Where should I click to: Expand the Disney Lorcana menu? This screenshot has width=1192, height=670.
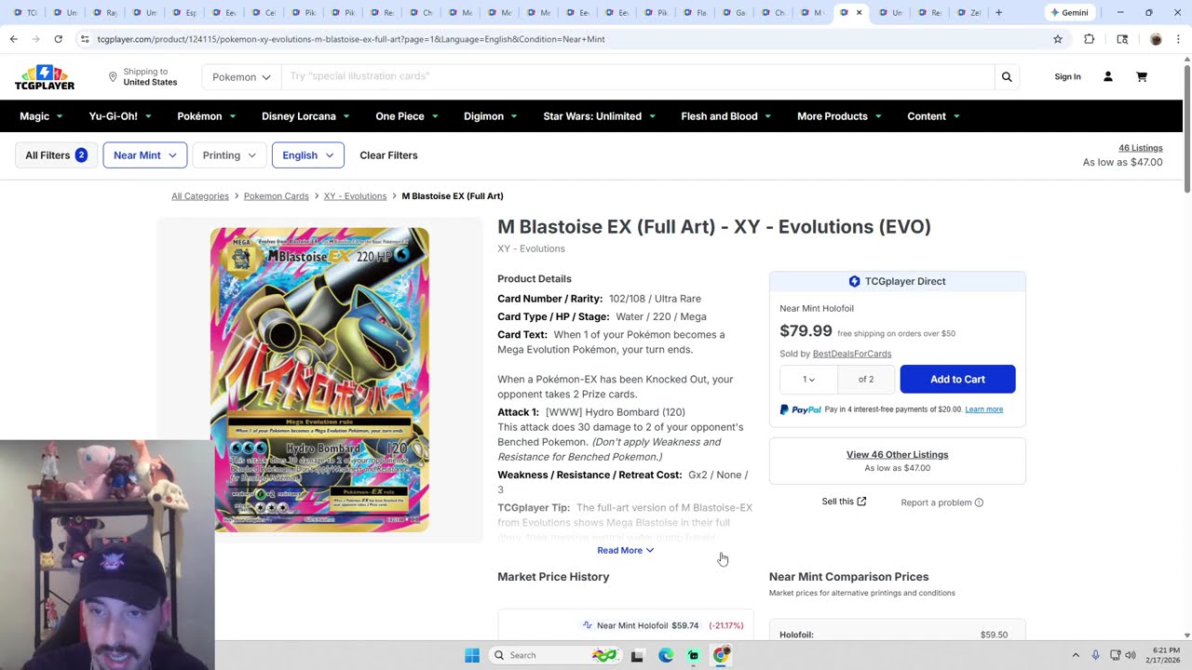click(x=305, y=116)
